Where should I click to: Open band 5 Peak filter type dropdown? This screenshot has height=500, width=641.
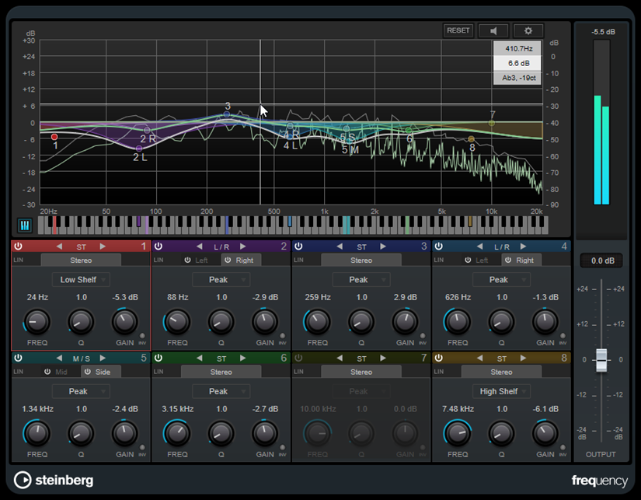coord(81,392)
